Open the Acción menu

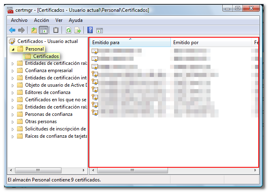pyautogui.click(x=41, y=20)
